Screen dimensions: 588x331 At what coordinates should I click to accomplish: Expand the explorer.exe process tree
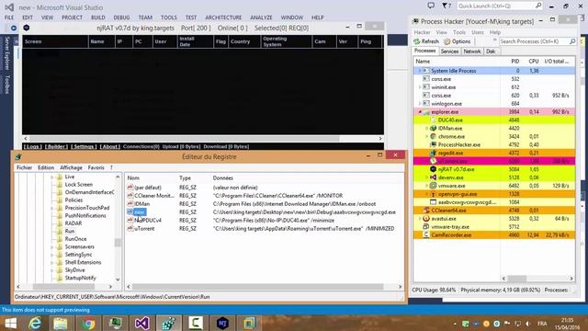tap(420, 112)
